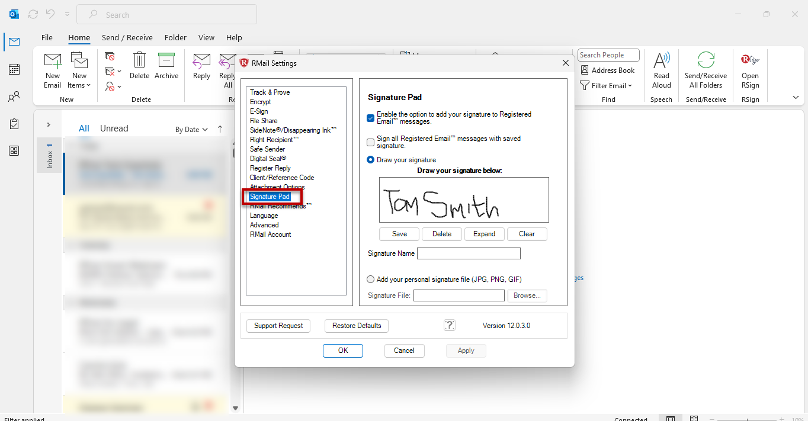Image resolution: width=808 pixels, height=421 pixels.
Task: Select 'Track & Prove' in settings list
Action: 270,92
